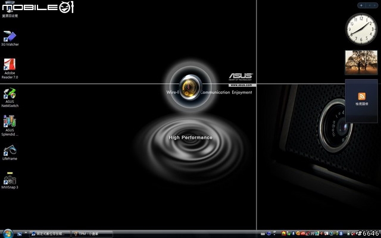Launch the 3G Watcher desktop shortcut

coord(10,38)
